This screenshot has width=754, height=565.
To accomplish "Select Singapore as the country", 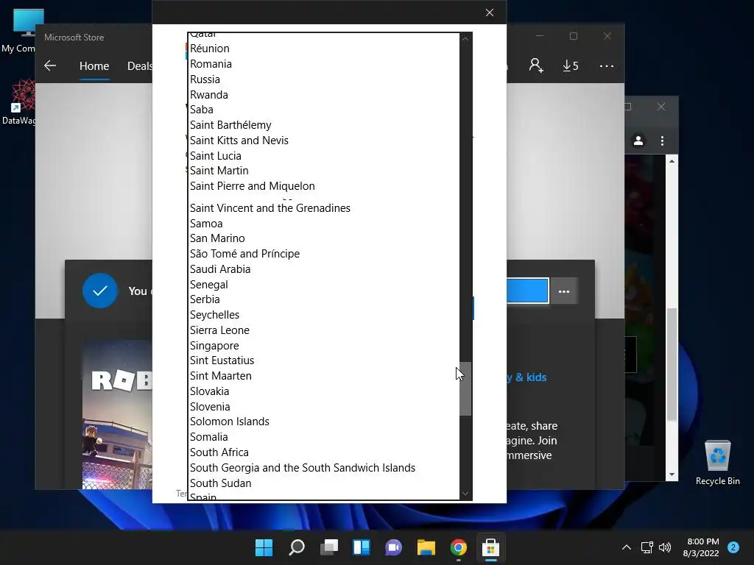I will coord(323,346).
